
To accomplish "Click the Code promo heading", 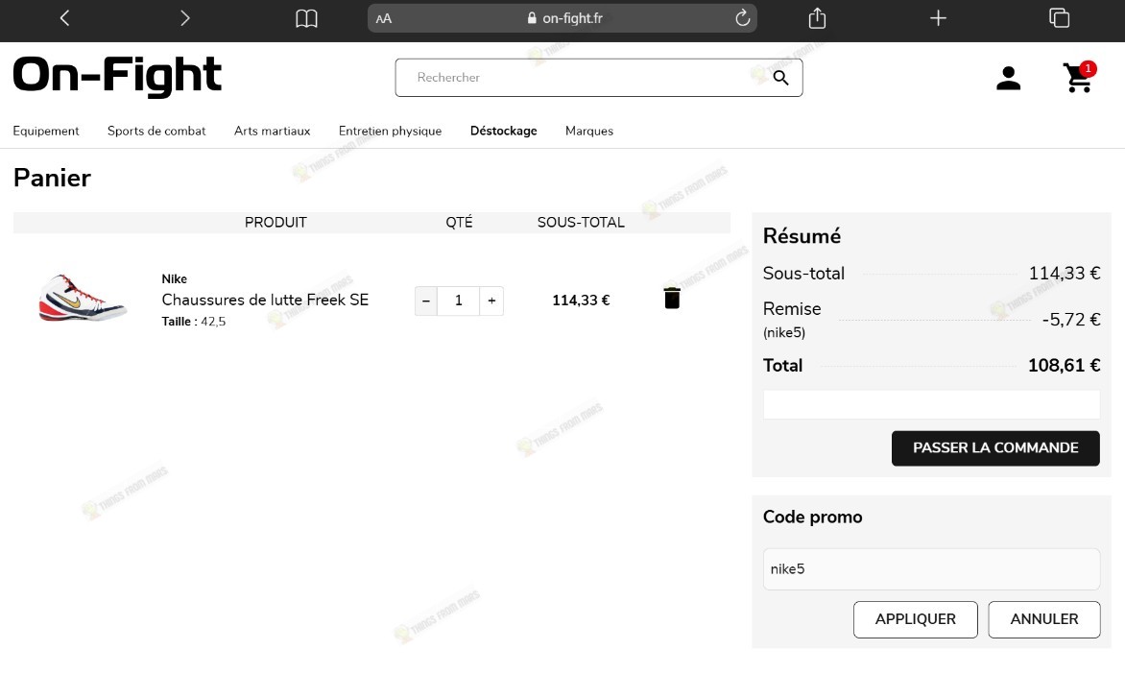I will coord(813,517).
